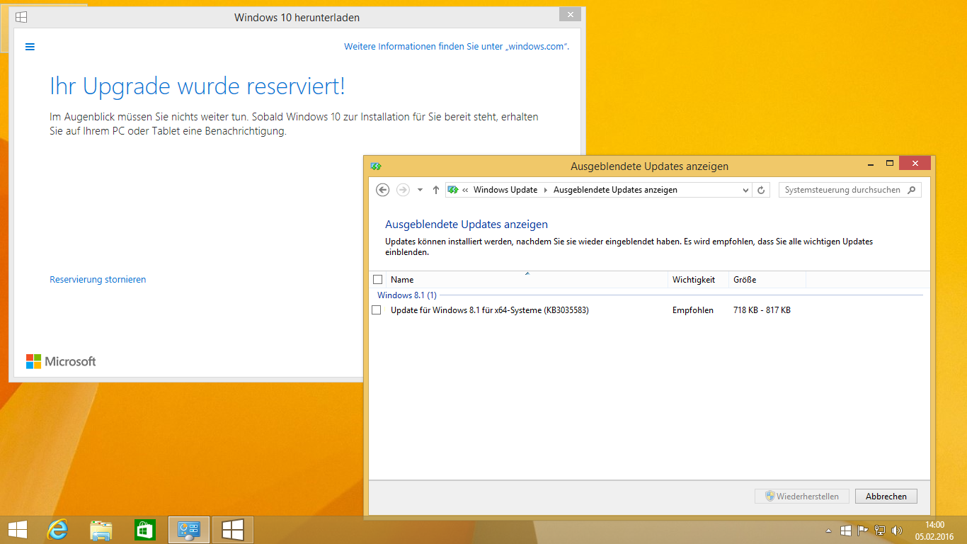The height and width of the screenshot is (544, 967).
Task: Open File Explorer from taskbar
Action: pyautogui.click(x=101, y=530)
